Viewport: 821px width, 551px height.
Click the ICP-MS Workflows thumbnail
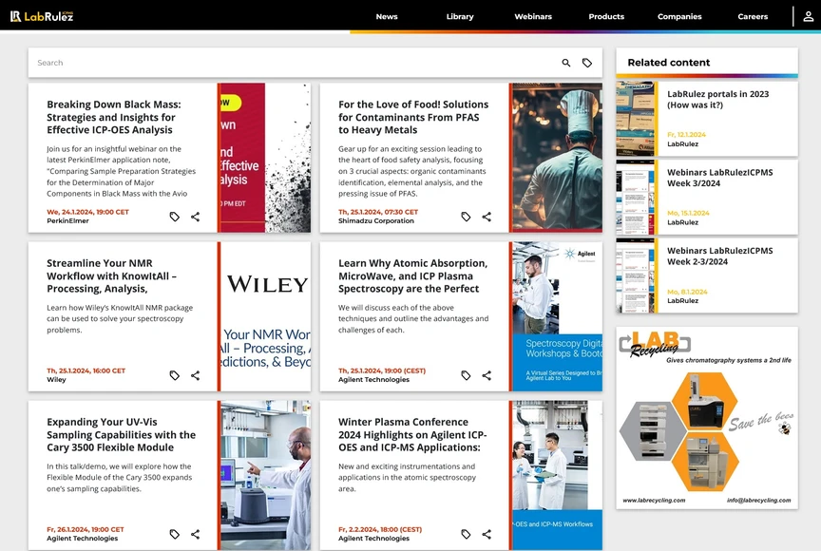pyautogui.click(x=557, y=475)
